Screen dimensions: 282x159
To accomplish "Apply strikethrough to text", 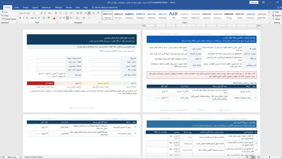I will (x=32, y=18).
